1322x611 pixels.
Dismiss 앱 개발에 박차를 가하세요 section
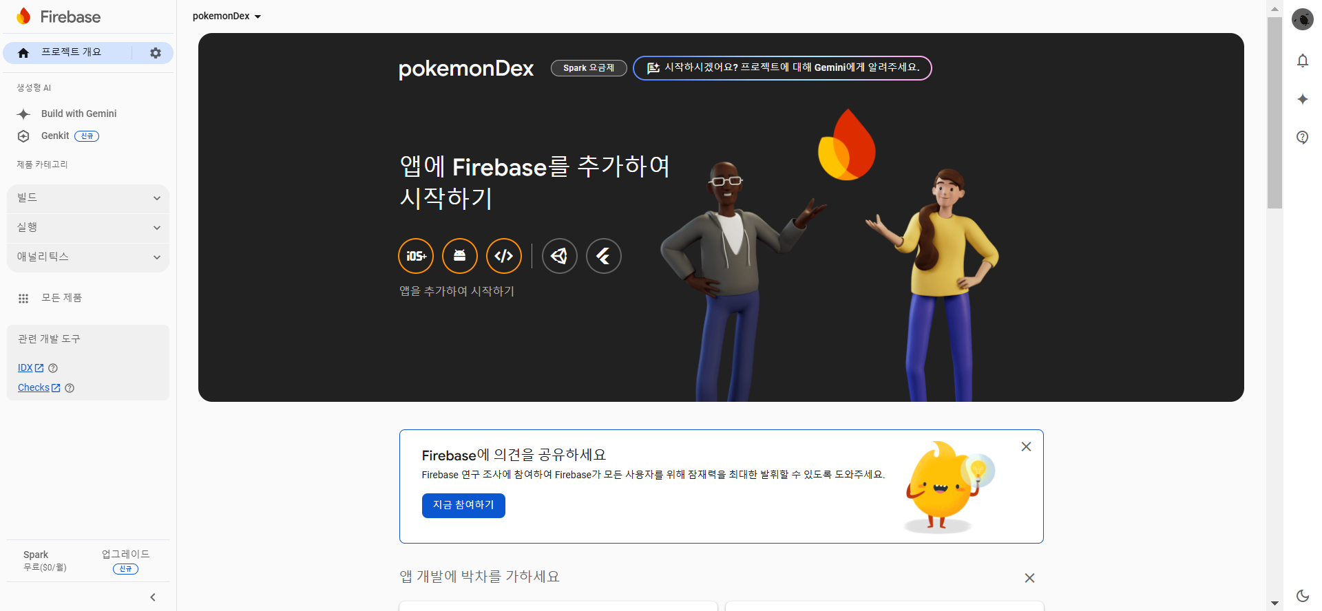coord(1029,578)
